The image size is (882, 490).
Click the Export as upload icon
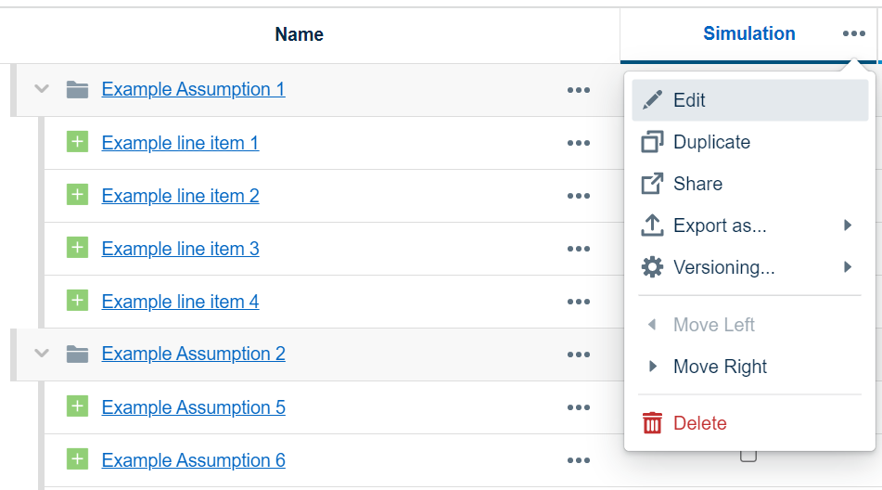[653, 226]
